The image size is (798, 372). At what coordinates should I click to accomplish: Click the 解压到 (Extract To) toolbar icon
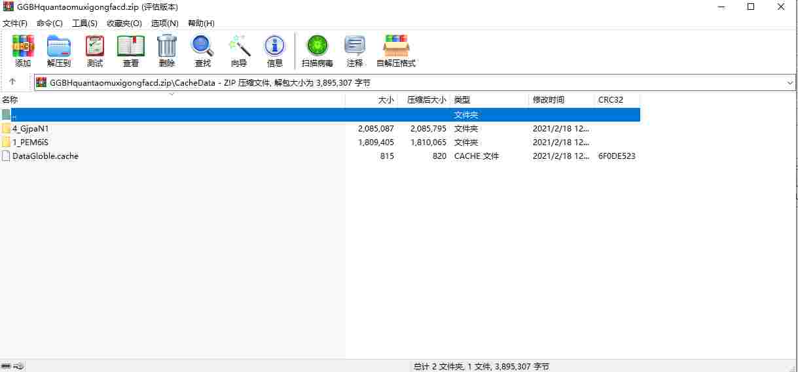(59, 46)
